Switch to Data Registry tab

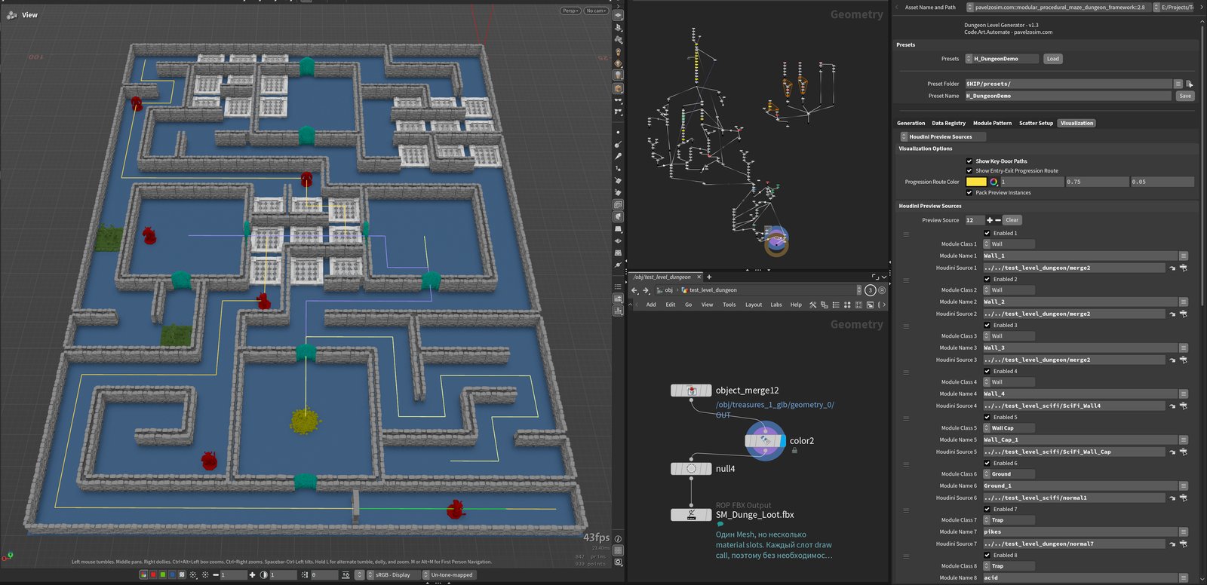coord(948,123)
